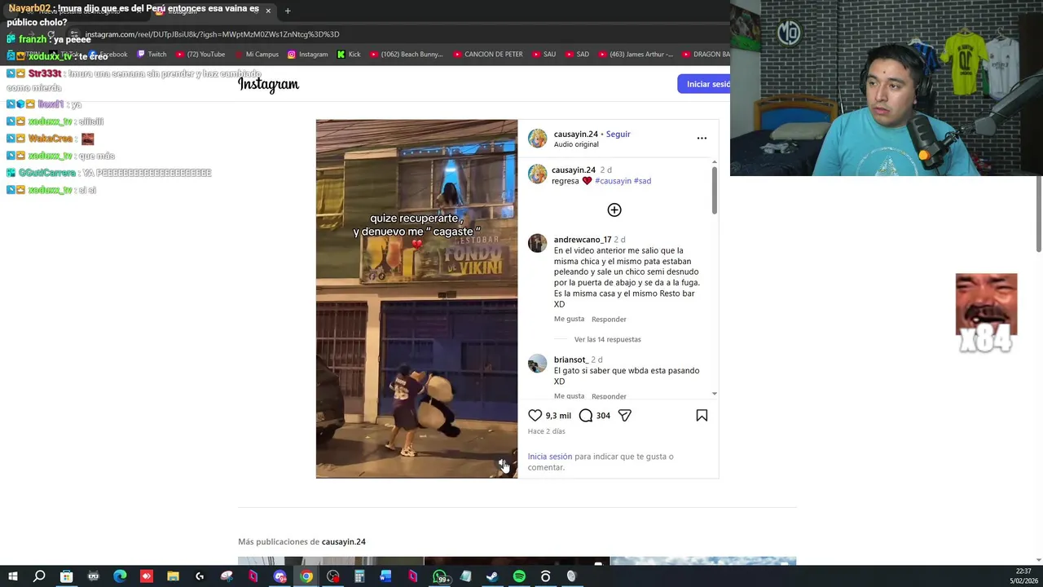The image size is (1043, 587).
Task: Open the three-dot post options menu
Action: click(x=702, y=138)
